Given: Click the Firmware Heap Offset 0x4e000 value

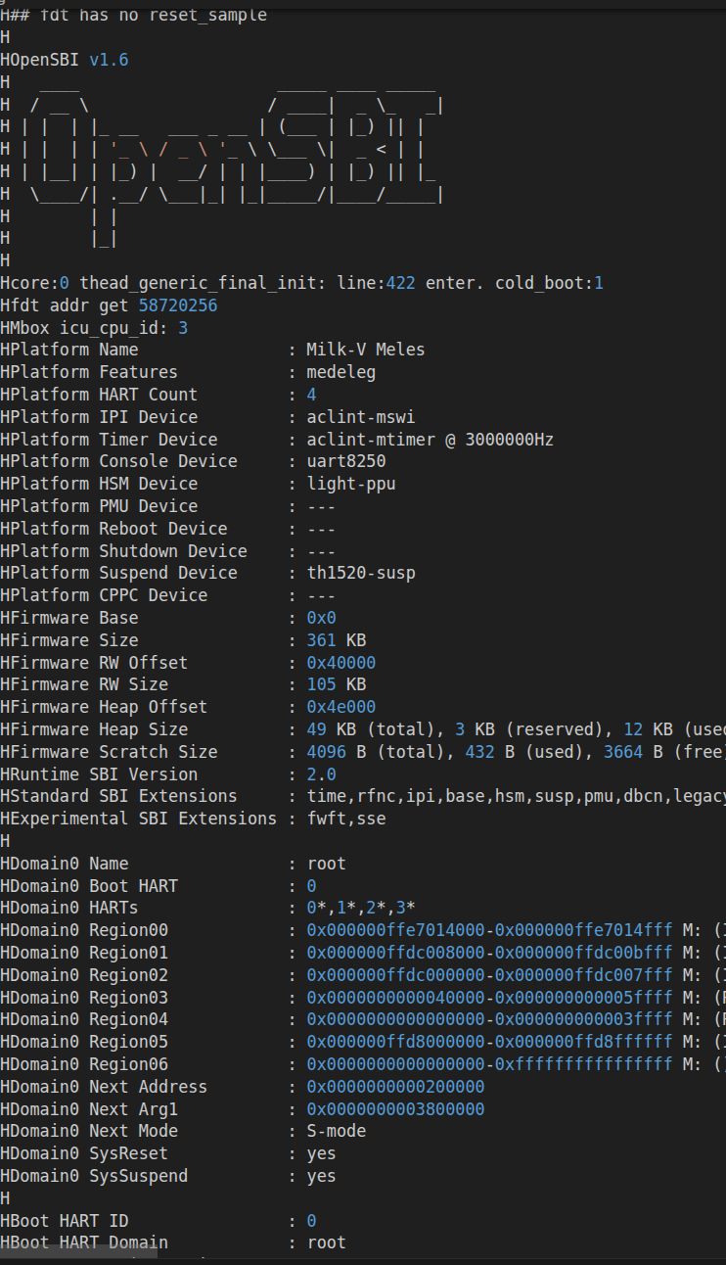Looking at the screenshot, I should 340,707.
